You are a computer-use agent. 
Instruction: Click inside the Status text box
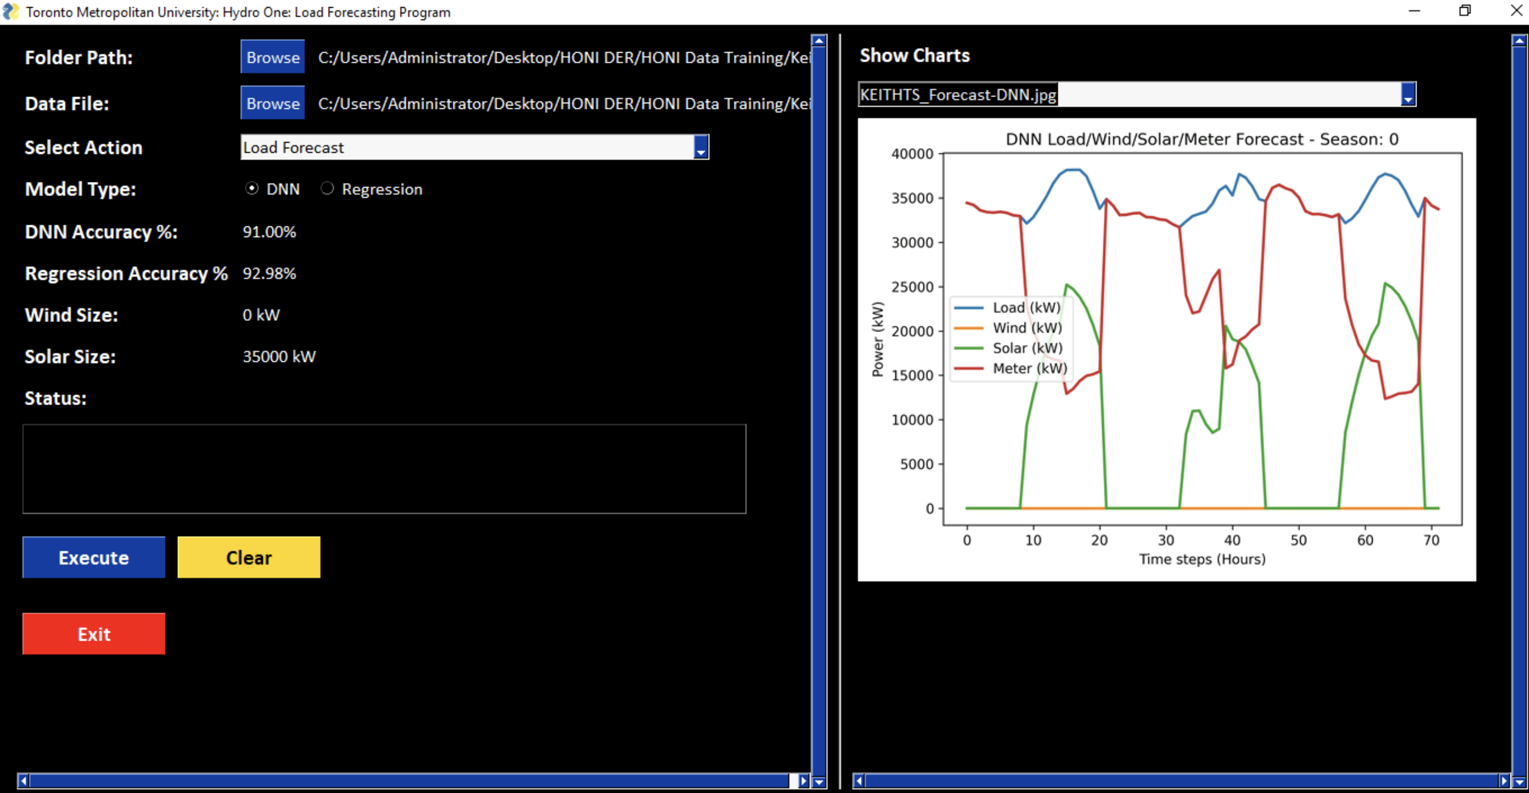(384, 469)
